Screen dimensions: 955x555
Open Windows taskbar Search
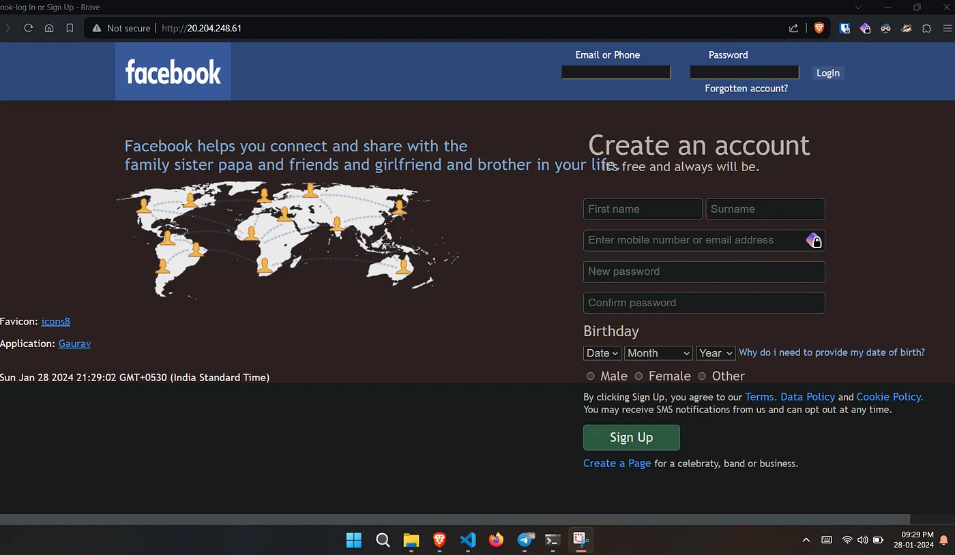383,540
